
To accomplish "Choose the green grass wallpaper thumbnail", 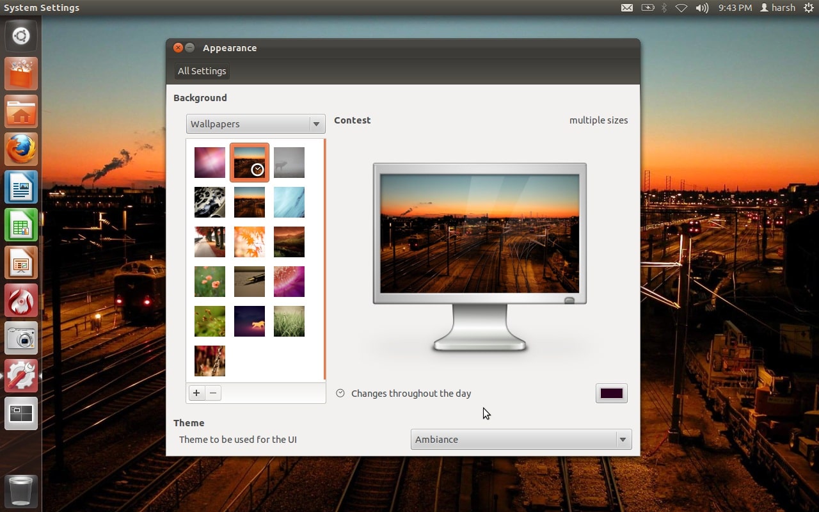I will [289, 321].
